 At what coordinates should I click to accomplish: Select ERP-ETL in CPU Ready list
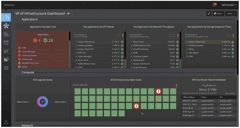pyautogui.click(x=82, y=53)
